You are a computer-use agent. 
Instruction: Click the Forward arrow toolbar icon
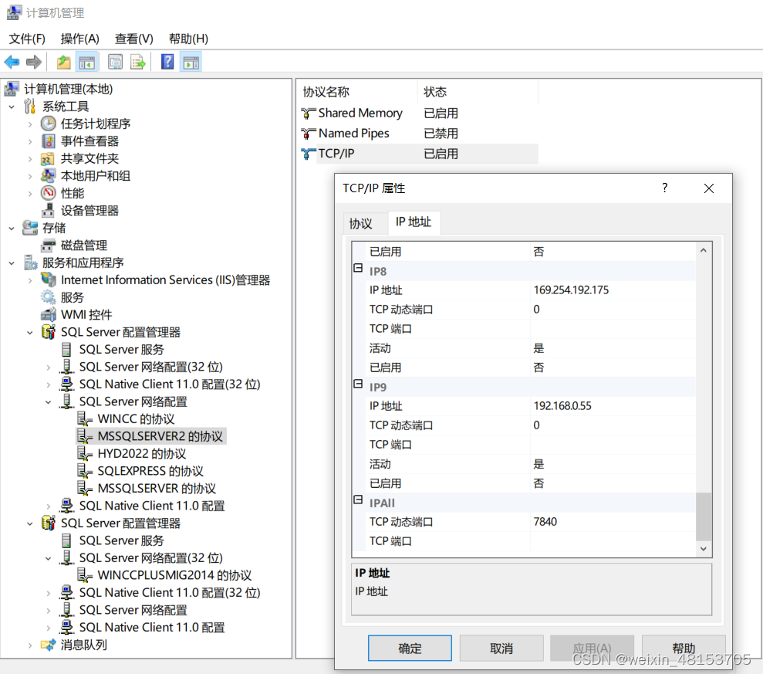pos(34,62)
